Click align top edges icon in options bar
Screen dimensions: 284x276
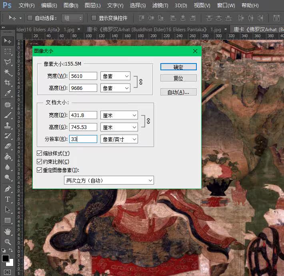142,18
